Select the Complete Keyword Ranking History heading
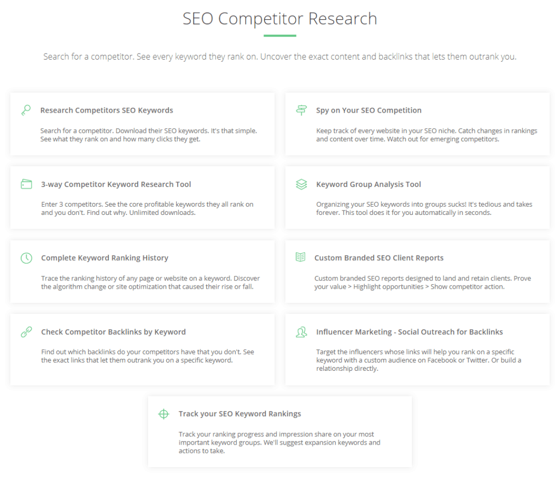Image resolution: width=560 pixels, height=478 pixels. tap(104, 258)
